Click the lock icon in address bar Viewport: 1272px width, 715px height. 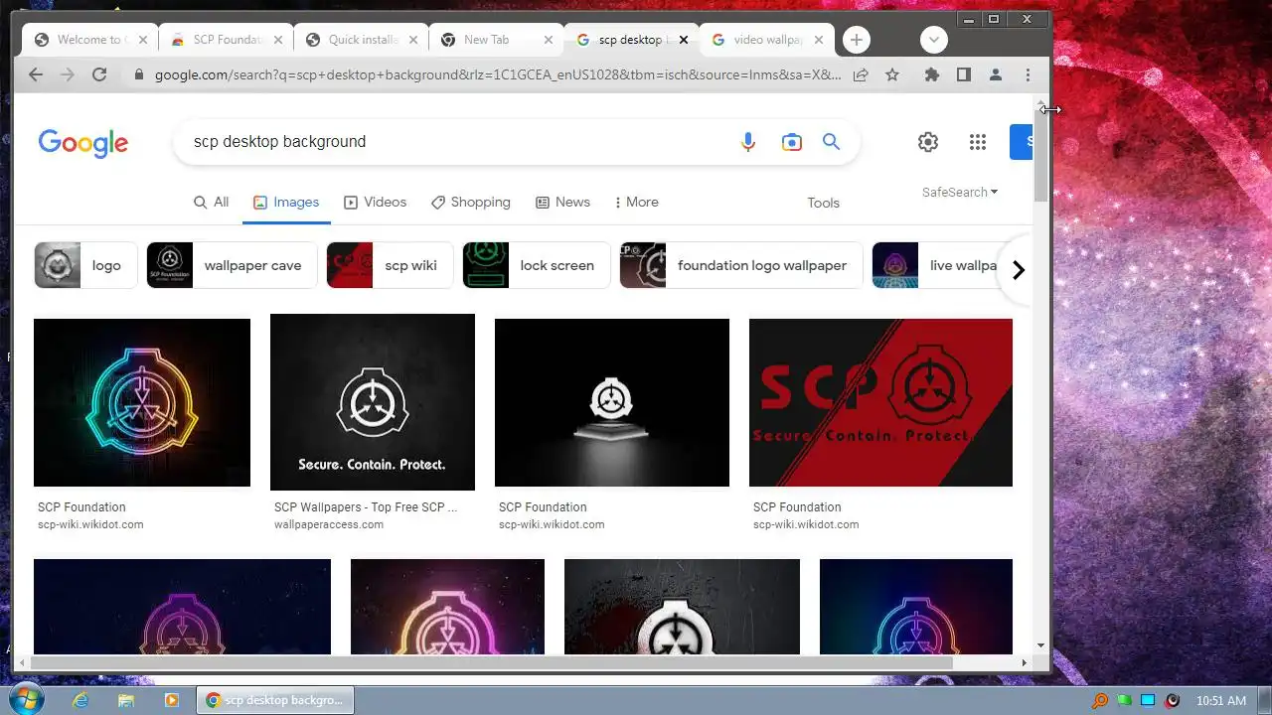[x=138, y=74]
